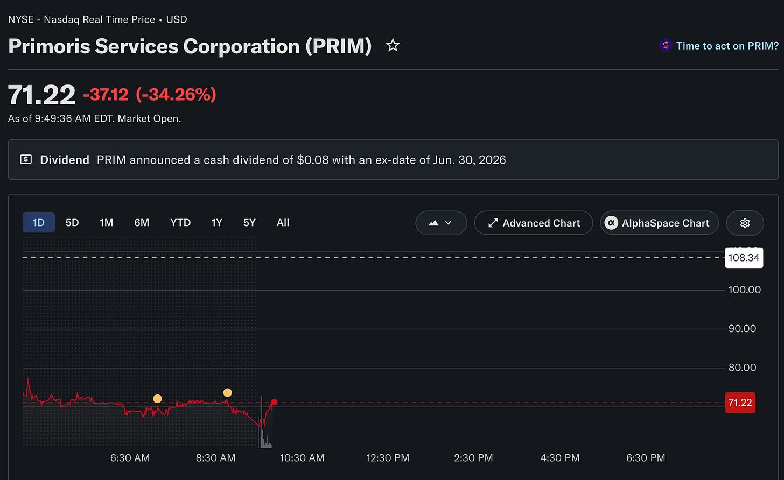Click the (-34.26%) percent change
The width and height of the screenshot is (784, 480).
tap(176, 95)
